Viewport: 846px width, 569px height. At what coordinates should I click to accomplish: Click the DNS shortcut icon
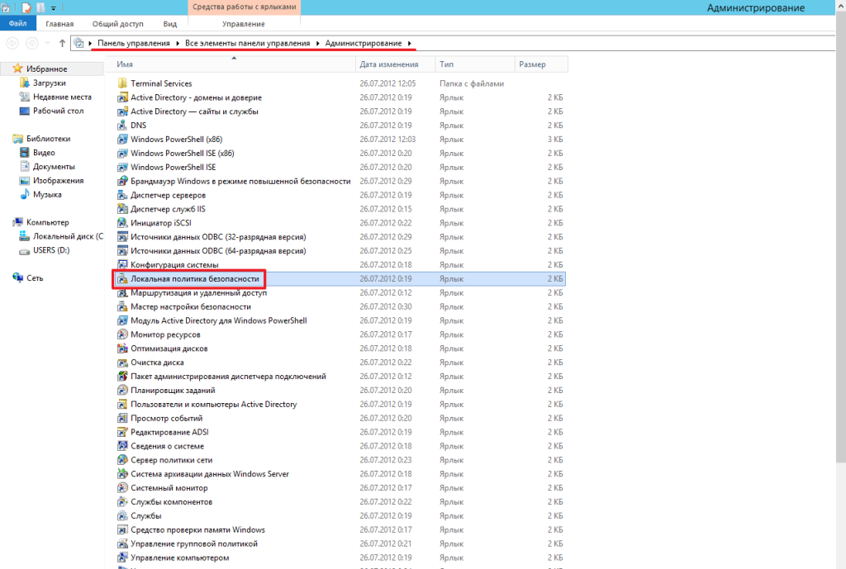tap(122, 126)
